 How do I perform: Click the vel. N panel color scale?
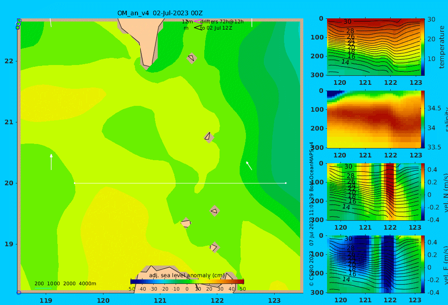(423, 192)
